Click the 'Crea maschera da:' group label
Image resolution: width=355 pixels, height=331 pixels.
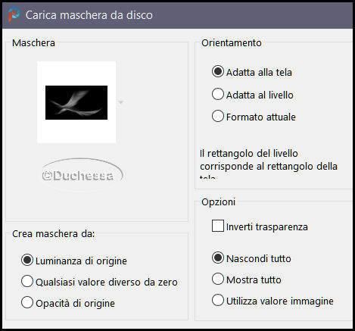coord(54,234)
